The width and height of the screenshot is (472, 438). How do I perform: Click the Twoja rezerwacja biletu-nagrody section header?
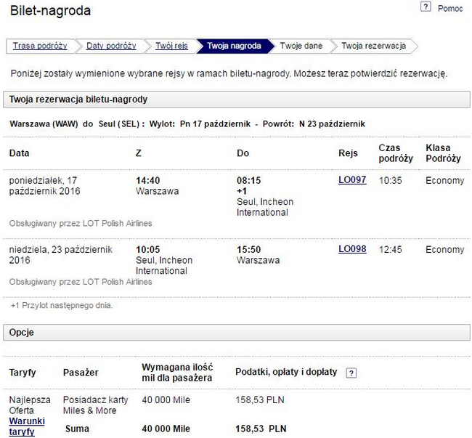click(x=237, y=100)
